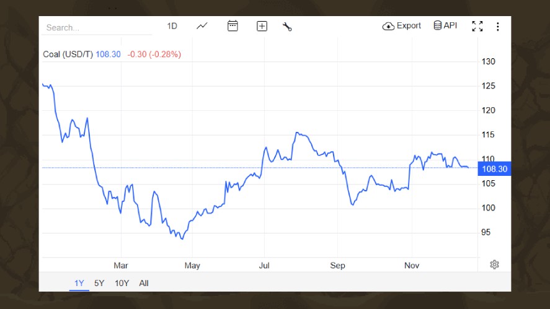Open the three-dot more options menu

pos(497,27)
